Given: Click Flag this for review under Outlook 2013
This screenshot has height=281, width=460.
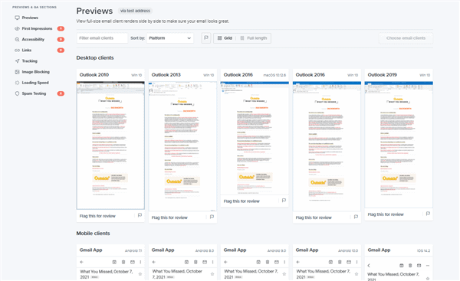Looking at the screenshot, I should click(x=169, y=217).
